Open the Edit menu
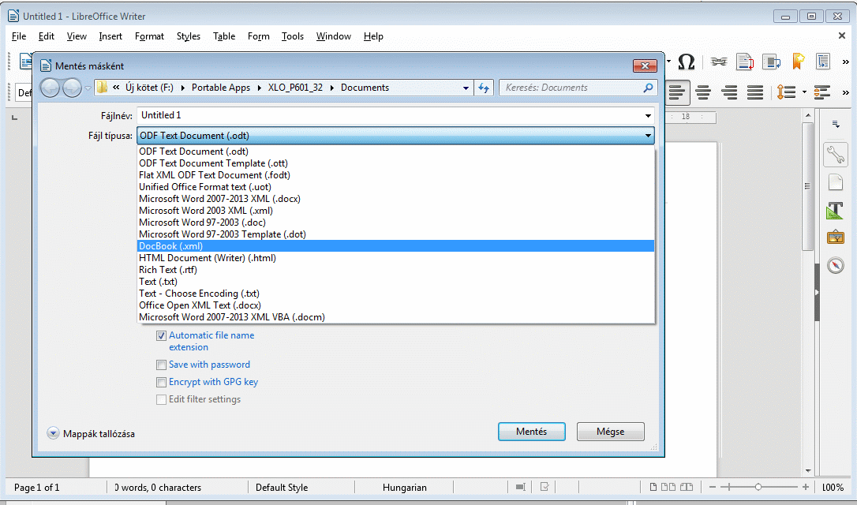 coord(46,36)
